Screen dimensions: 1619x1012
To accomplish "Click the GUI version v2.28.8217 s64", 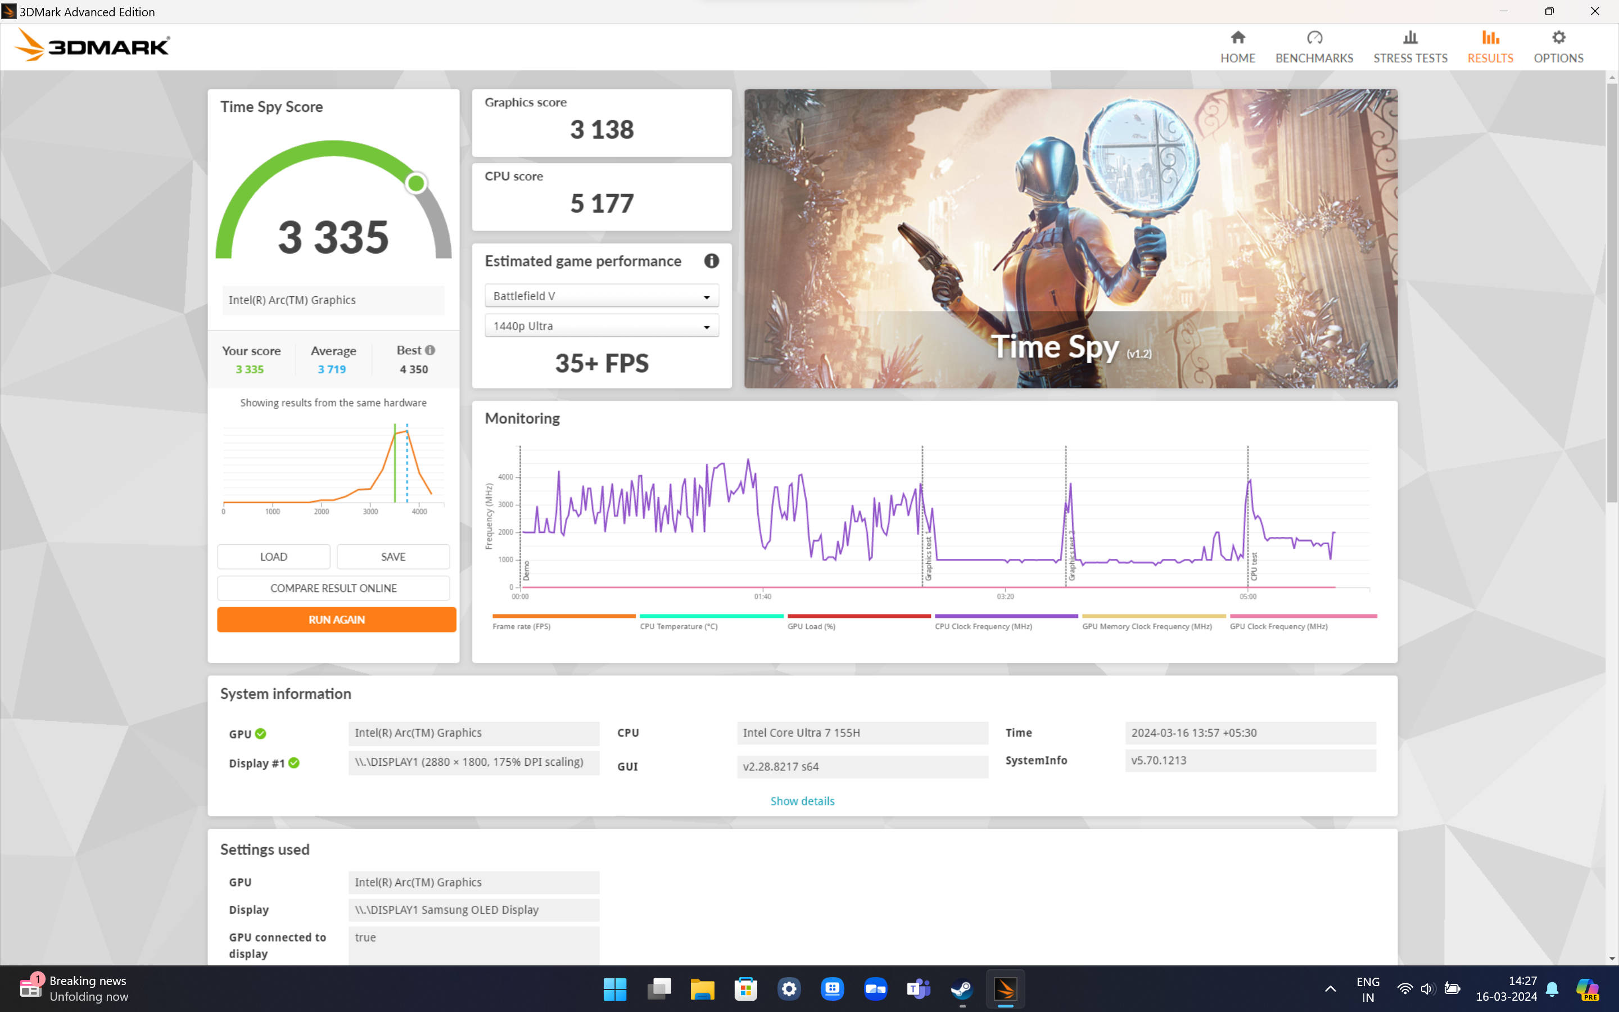I will pyautogui.click(x=862, y=766).
